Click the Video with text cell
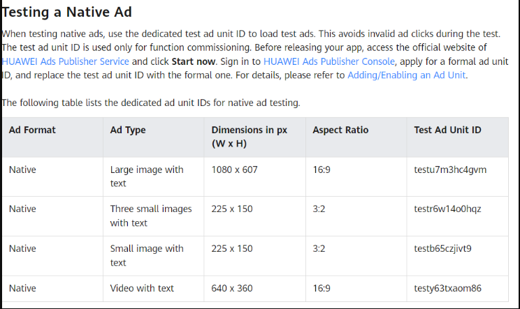 click(140, 288)
